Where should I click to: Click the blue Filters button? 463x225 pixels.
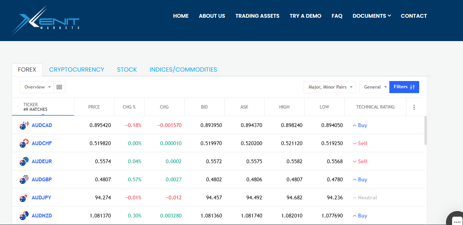(x=404, y=87)
